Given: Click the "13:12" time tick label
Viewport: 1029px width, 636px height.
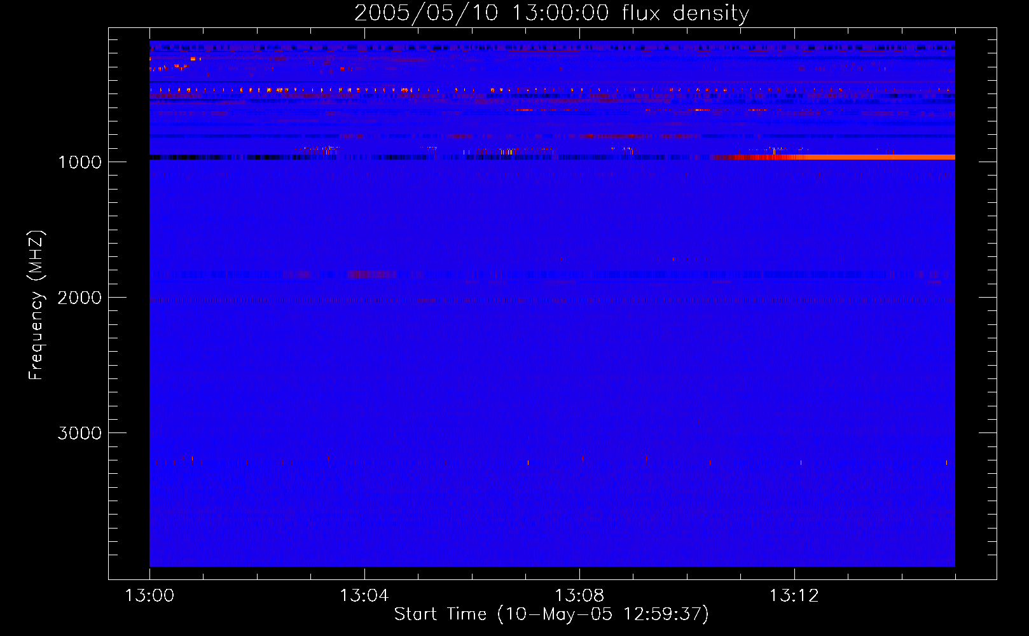Looking at the screenshot, I should point(794,596).
